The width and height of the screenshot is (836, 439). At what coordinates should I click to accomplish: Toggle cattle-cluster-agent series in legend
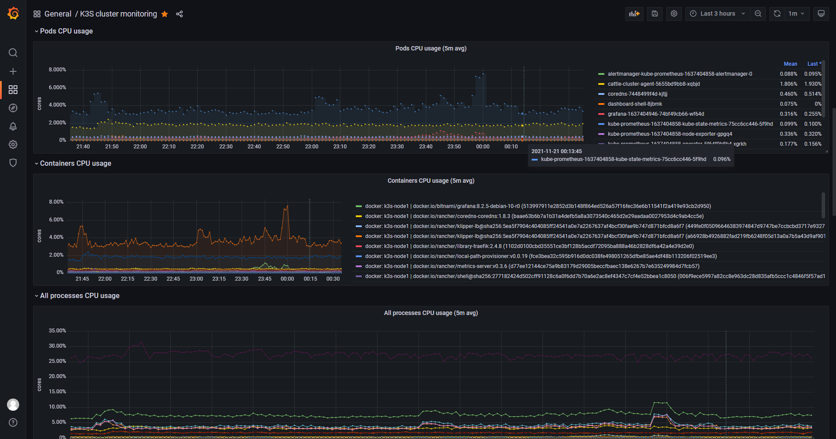coord(654,84)
